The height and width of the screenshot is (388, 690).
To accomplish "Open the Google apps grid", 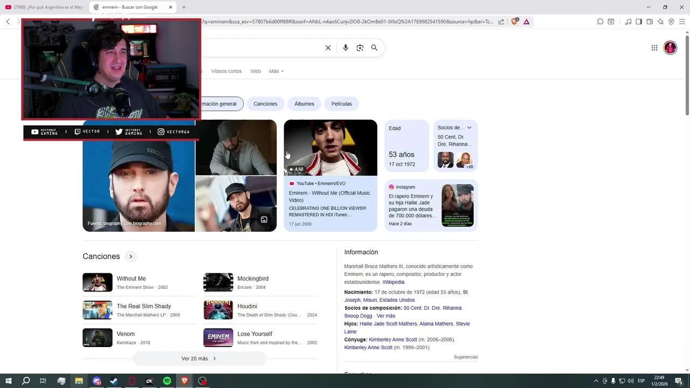I will (x=654, y=48).
